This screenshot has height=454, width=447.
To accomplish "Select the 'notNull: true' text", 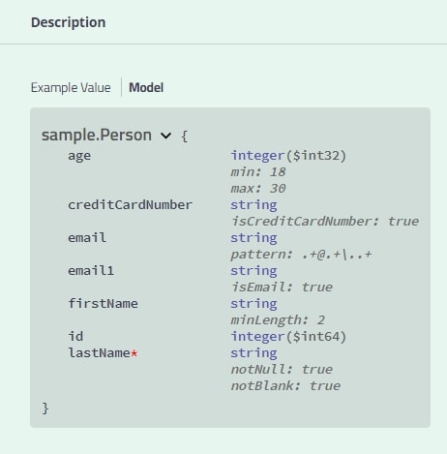I will click(282, 370).
